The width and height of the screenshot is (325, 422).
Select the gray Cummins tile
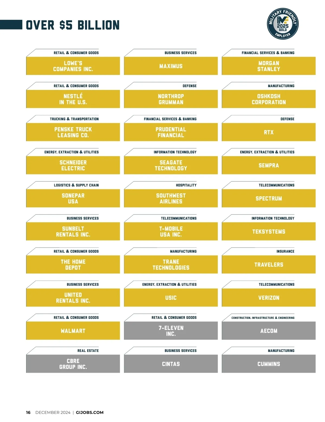269,364
